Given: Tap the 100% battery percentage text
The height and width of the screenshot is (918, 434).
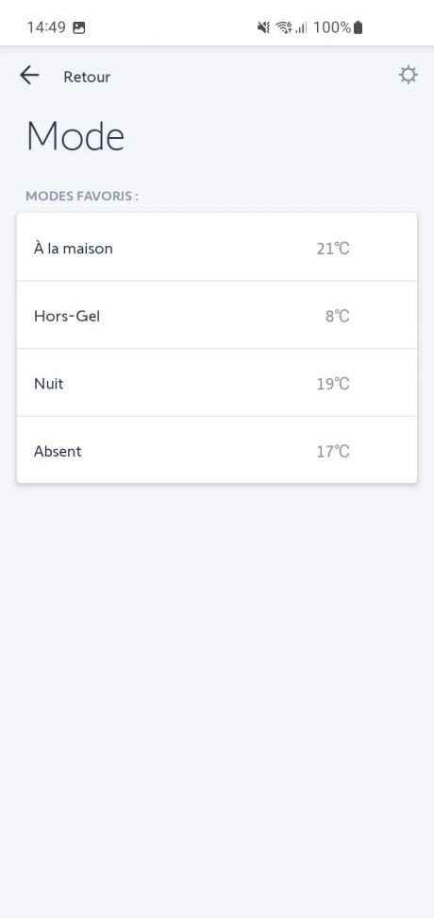Looking at the screenshot, I should click(x=332, y=26).
